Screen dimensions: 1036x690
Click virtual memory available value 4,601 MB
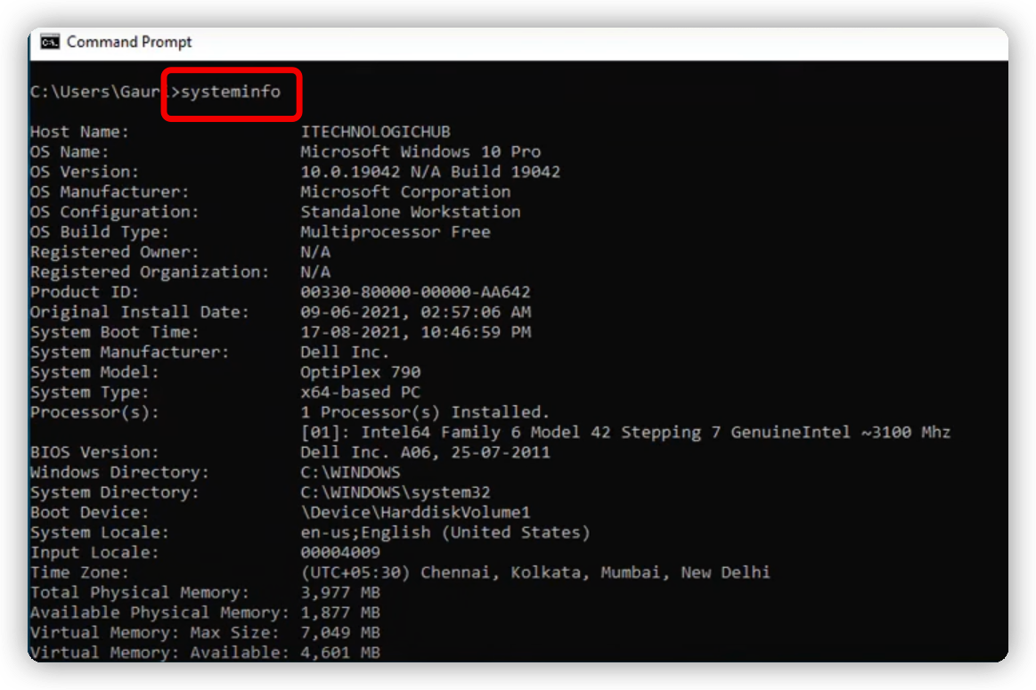(x=340, y=653)
